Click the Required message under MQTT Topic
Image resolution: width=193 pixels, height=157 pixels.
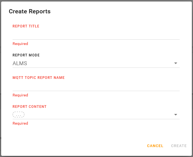pyautogui.click(x=20, y=95)
